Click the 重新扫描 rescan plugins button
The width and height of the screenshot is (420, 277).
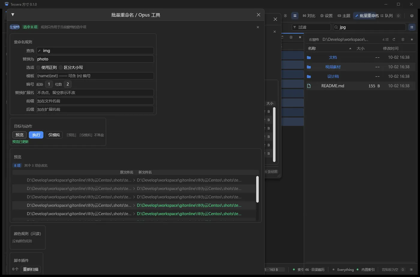pos(31,269)
